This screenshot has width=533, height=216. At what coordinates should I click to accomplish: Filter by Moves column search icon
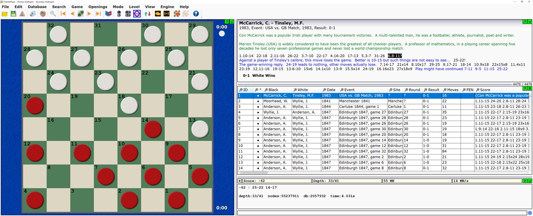point(444,90)
